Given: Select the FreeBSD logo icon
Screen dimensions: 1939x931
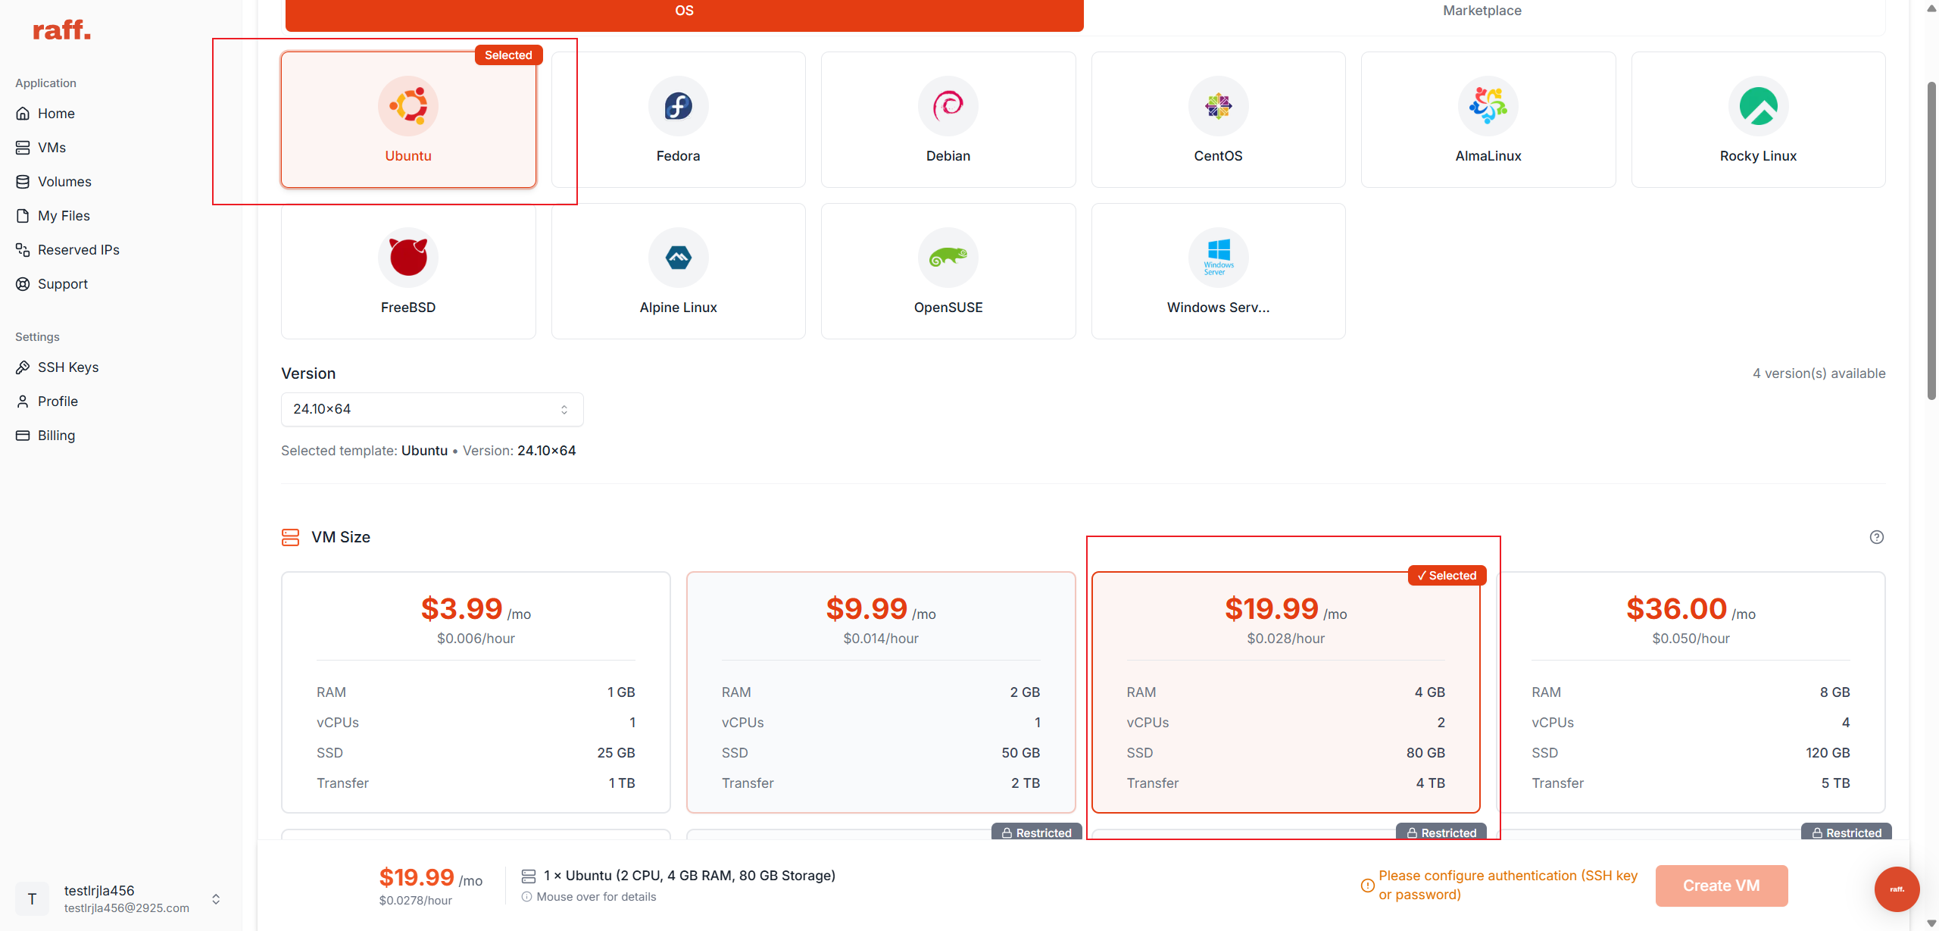Looking at the screenshot, I should [x=408, y=258].
